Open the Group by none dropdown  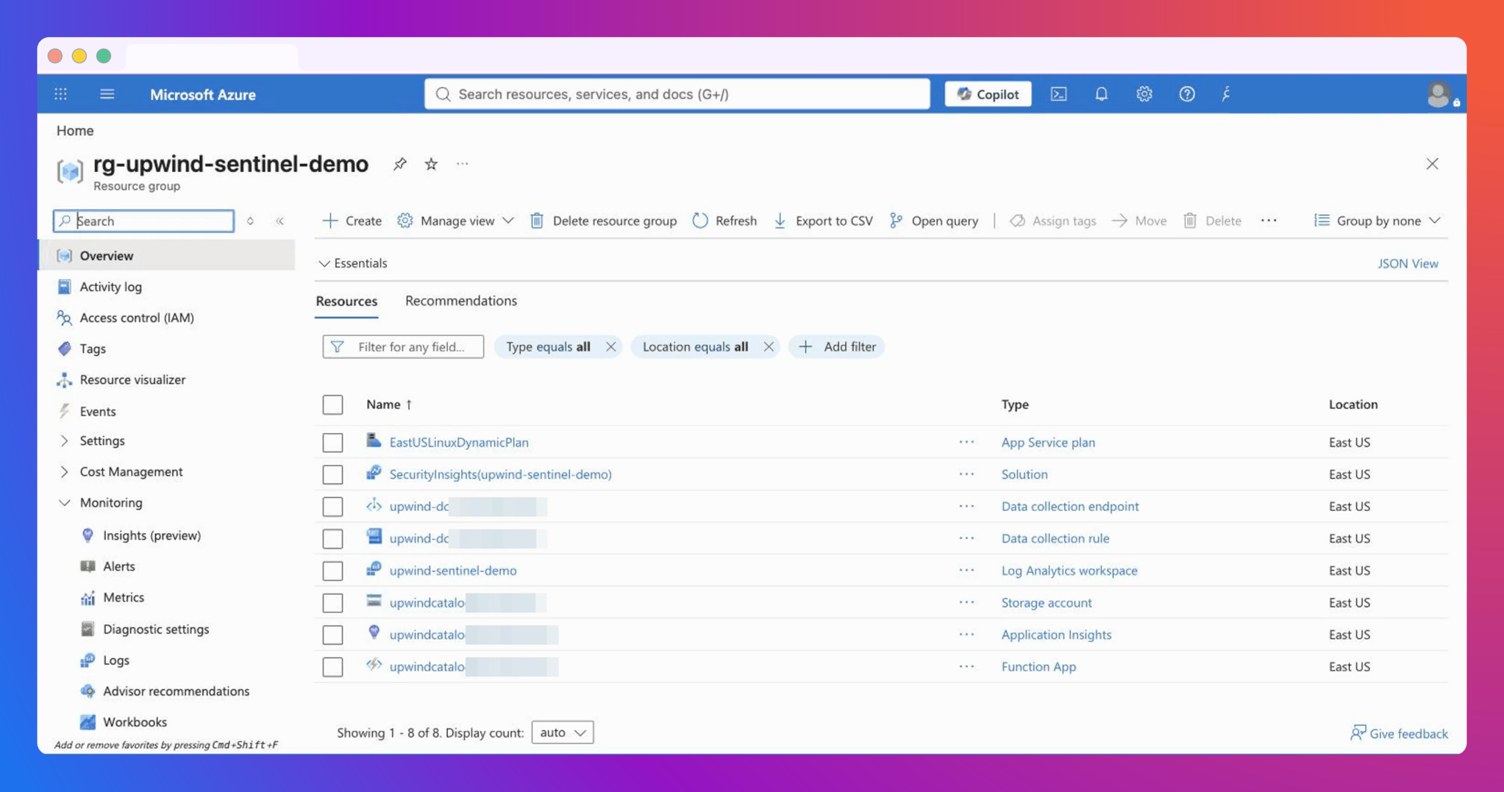pos(1377,221)
